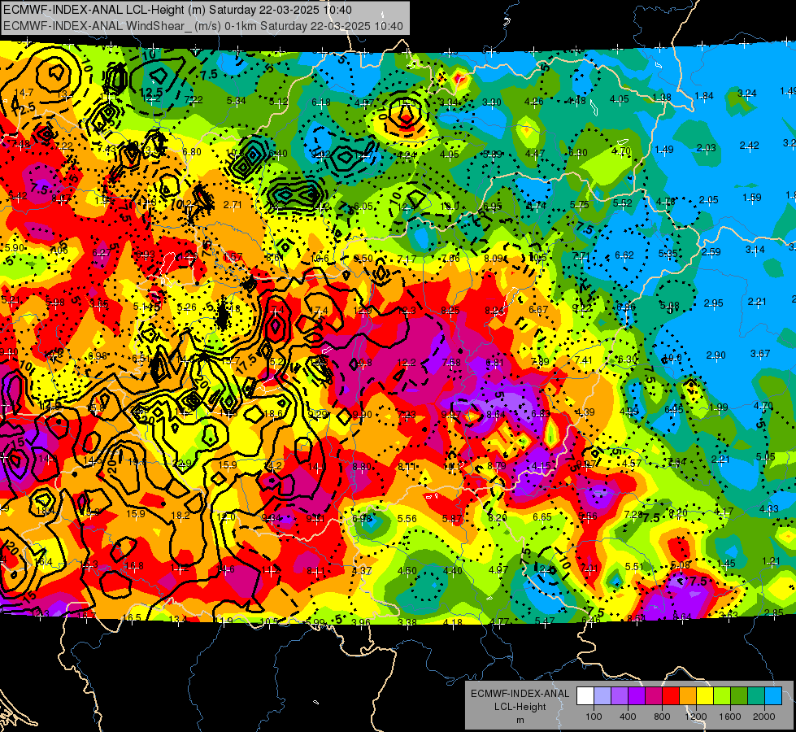Viewport: 796px width, 732px height.
Task: Click the LCL-Height label in legend
Action: click(520, 707)
